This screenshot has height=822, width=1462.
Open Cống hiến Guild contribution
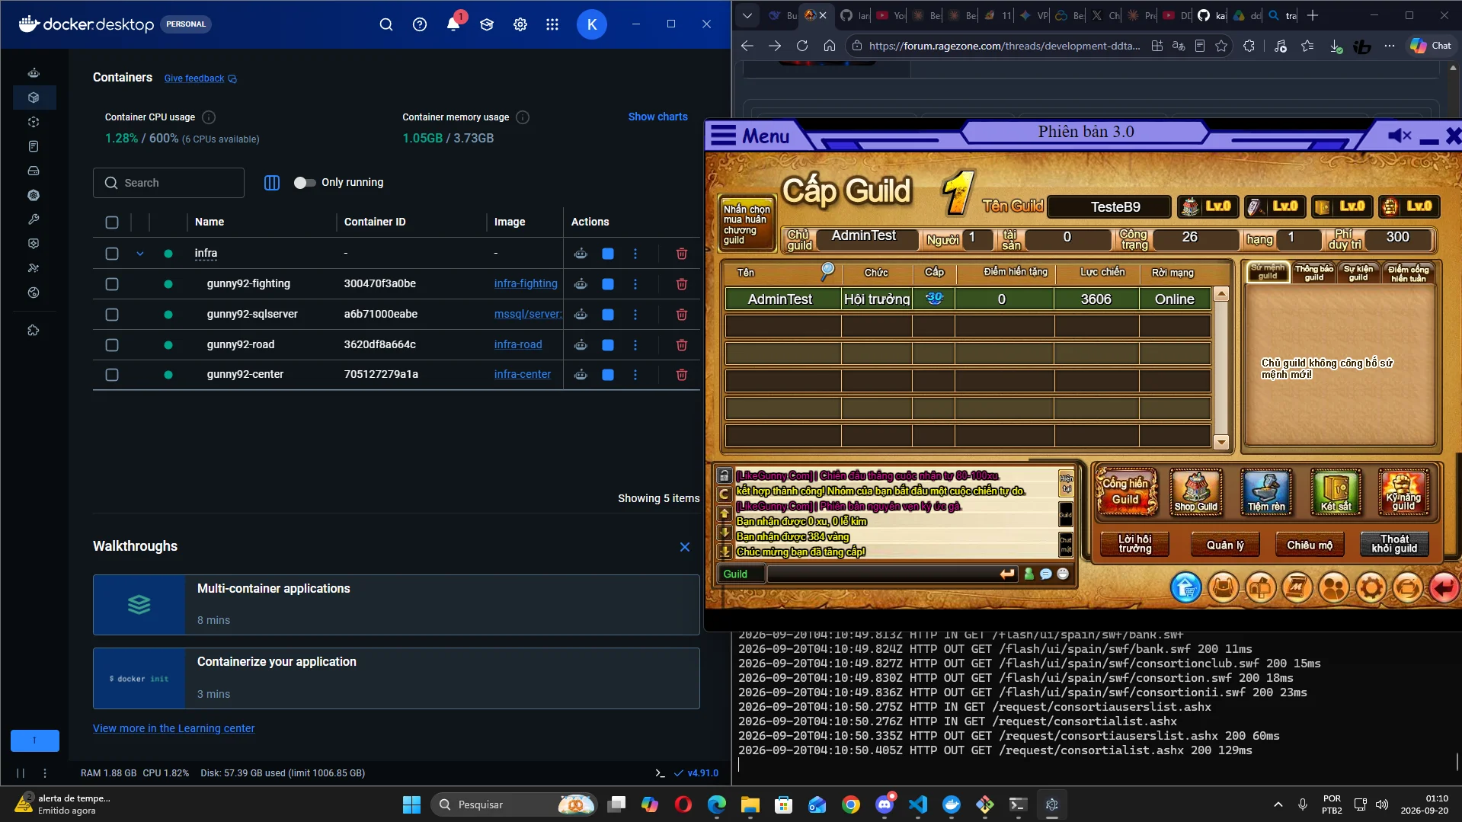tap(1126, 492)
